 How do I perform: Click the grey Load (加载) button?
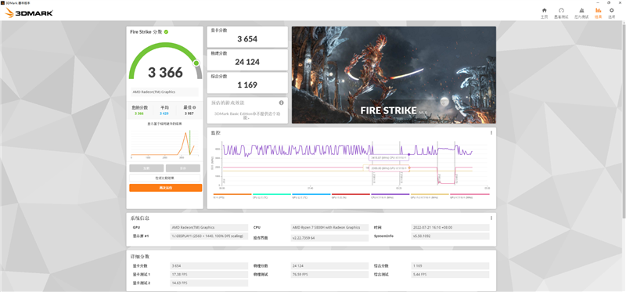[146, 168]
